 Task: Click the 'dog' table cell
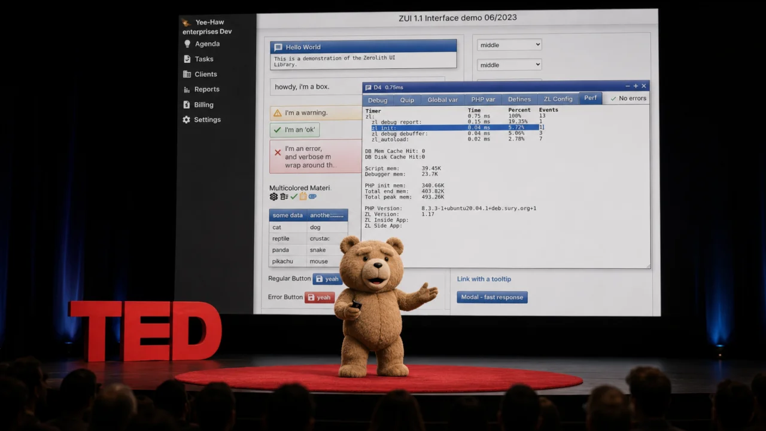327,227
